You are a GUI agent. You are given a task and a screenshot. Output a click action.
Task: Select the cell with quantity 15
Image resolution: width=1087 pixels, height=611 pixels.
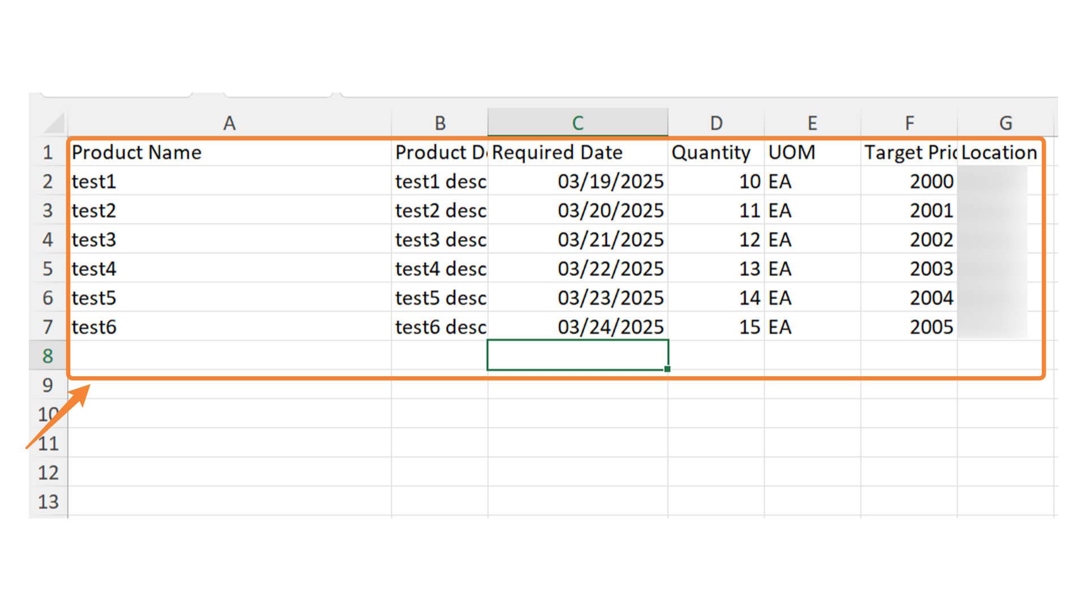tap(716, 327)
